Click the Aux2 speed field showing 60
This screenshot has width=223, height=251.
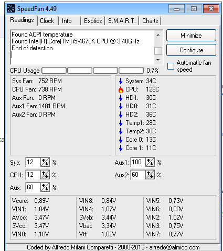138,175
